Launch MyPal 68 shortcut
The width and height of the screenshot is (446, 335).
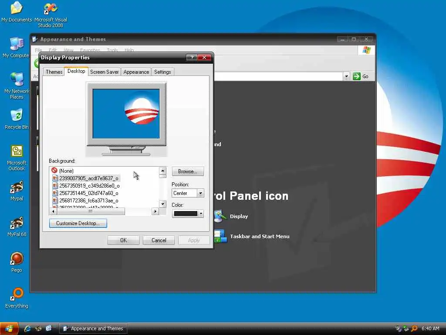coord(17,226)
